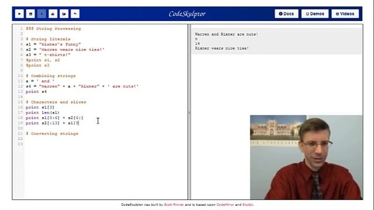The height and width of the screenshot is (210, 374).
Task: Click the 'print len(s1)' line
Action: (x=43, y=113)
